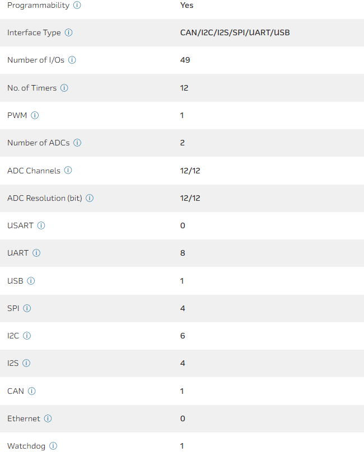364x452 pixels.
Task: Click the I2C info icon
Action: click(x=27, y=336)
